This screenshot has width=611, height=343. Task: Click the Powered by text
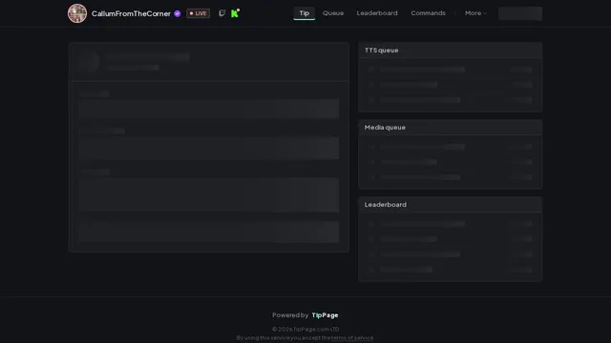[290, 315]
